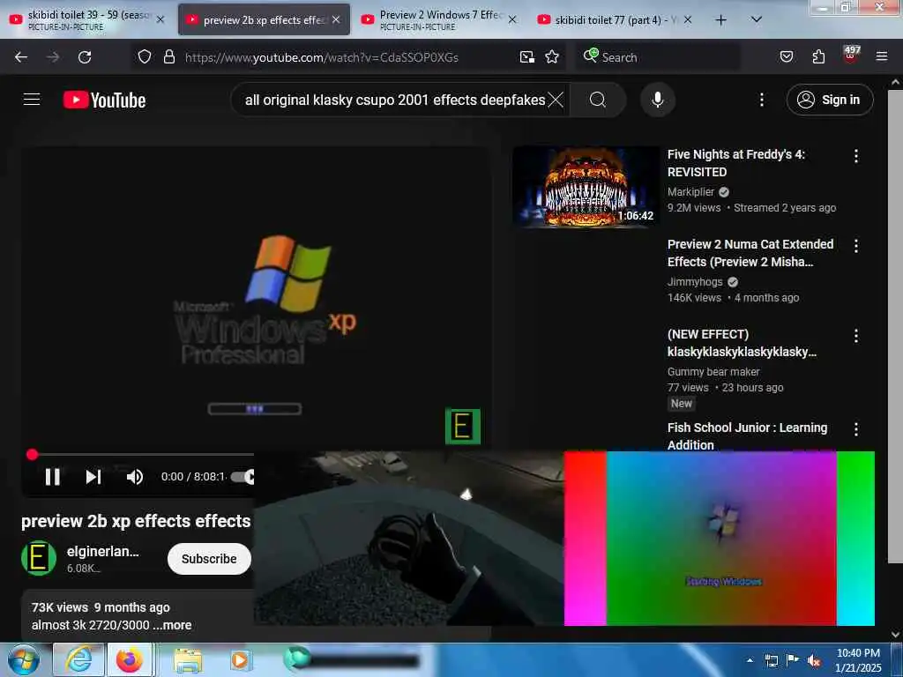
Task: Open Windows Explorer folder on taskbar
Action: (188, 660)
